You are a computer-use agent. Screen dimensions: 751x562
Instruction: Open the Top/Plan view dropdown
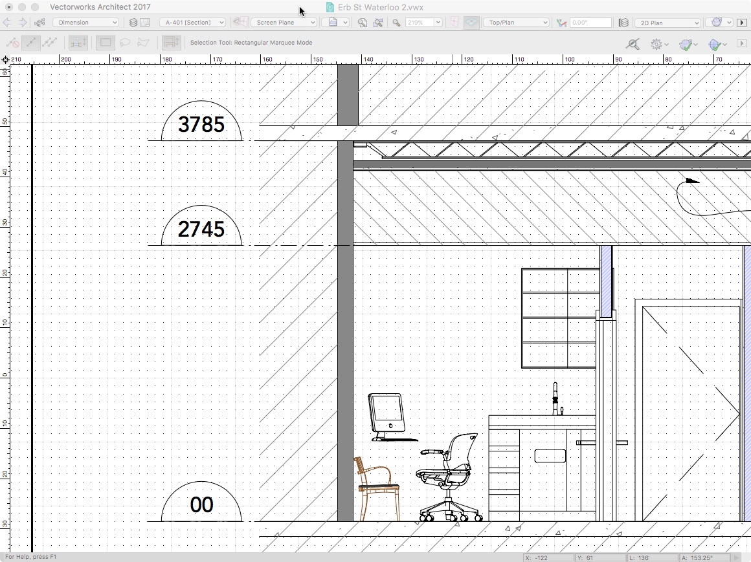click(516, 22)
